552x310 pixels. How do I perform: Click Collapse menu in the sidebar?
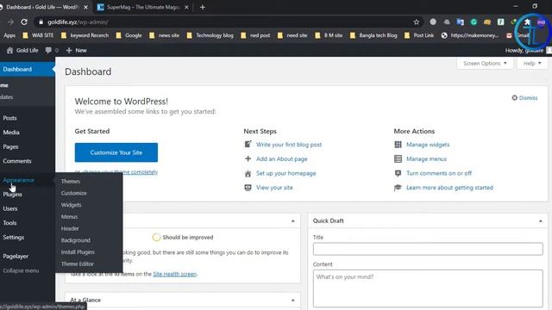21,270
